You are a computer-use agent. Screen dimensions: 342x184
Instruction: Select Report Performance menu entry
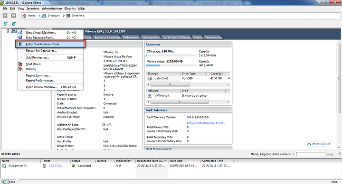(x=50, y=80)
